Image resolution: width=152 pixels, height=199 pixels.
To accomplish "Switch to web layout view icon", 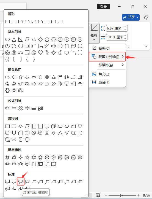I will click(x=98, y=195).
